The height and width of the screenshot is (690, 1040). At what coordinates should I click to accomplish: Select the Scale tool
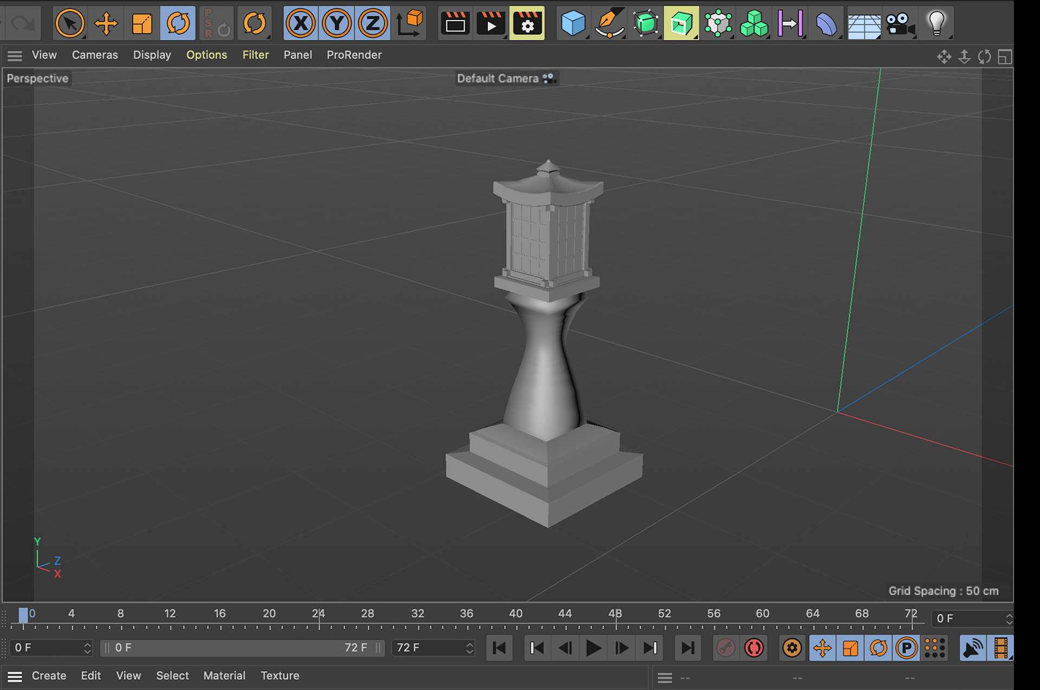142,24
